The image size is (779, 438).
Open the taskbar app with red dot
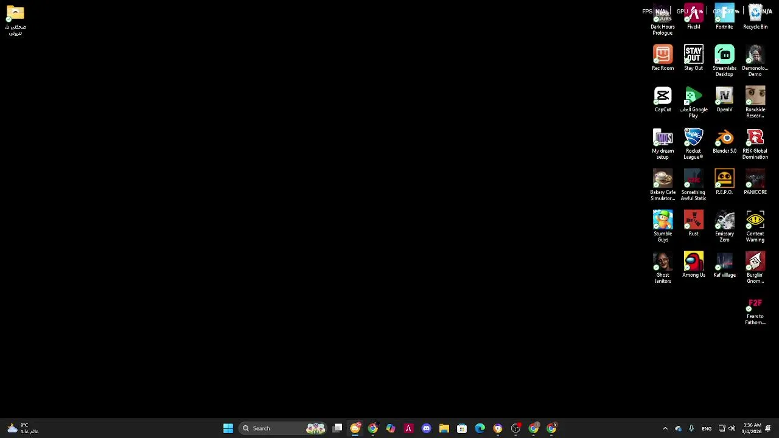coord(515,428)
